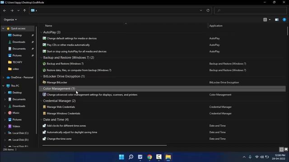Select the Manage Web Credentials item
This screenshot has width=289, height=162.
click(x=61, y=107)
